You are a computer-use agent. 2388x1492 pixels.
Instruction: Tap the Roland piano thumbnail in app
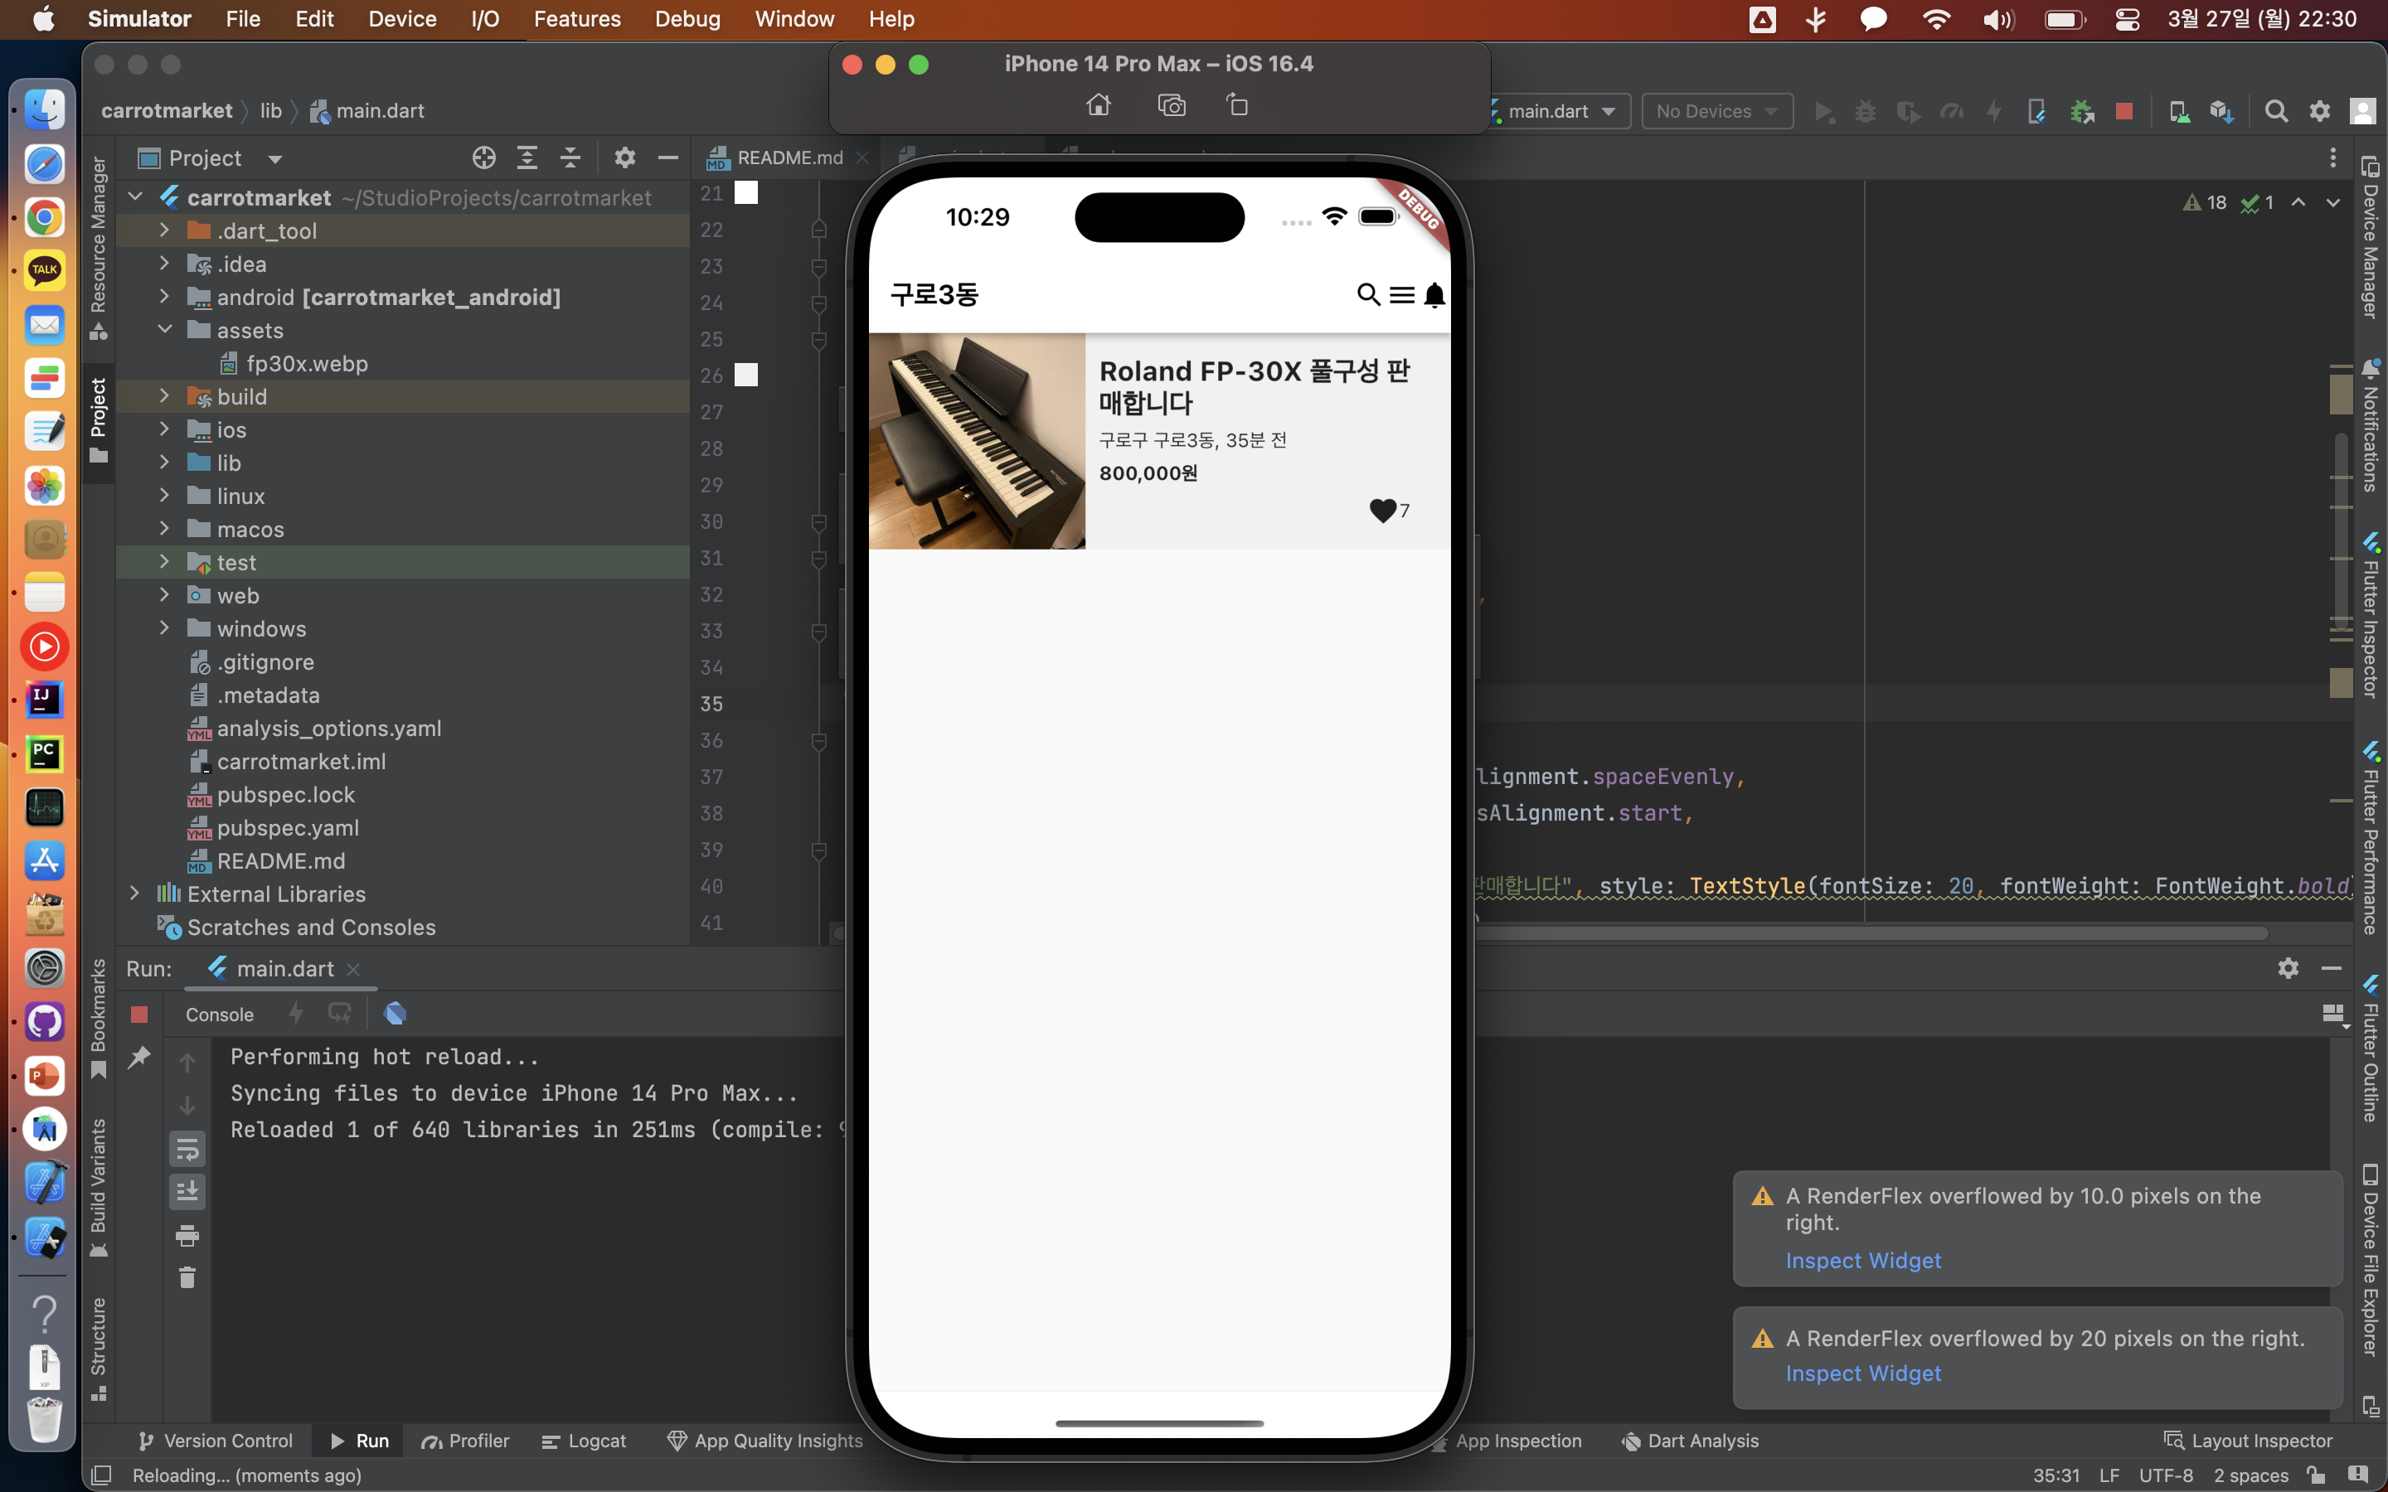click(x=977, y=441)
